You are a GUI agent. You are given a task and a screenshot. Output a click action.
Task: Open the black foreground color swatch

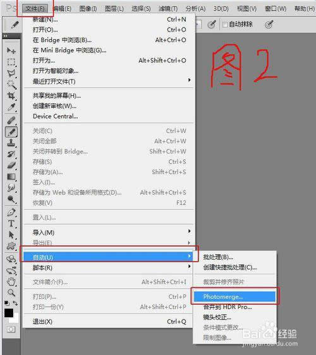[x=9, y=313]
